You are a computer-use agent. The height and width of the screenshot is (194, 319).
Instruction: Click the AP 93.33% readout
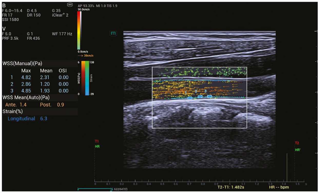(86, 6)
